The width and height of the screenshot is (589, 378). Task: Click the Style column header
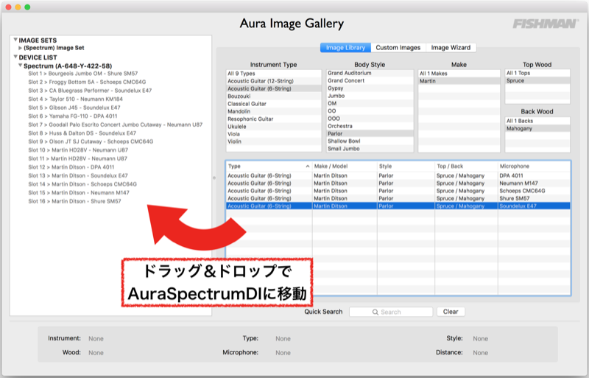(x=406, y=167)
